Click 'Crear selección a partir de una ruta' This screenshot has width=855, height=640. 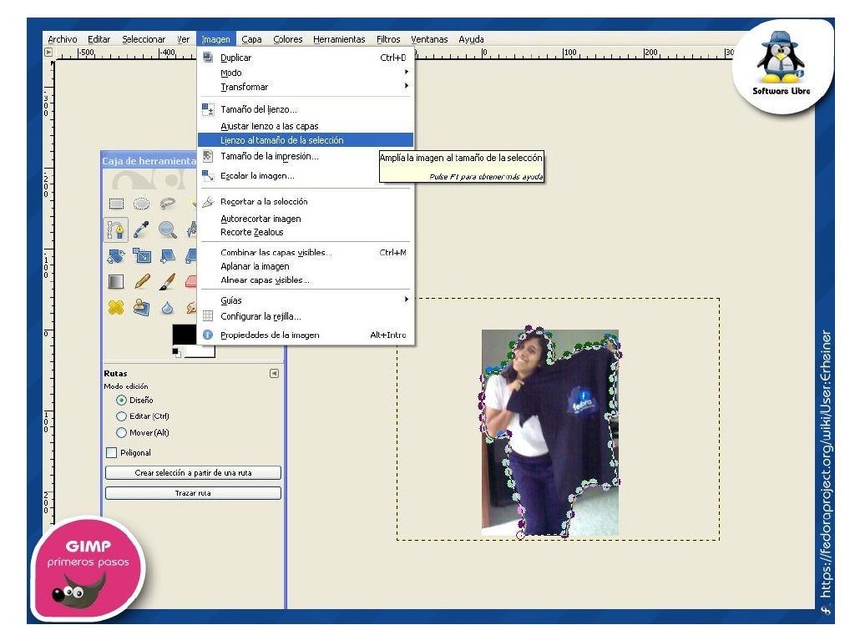coord(193,473)
